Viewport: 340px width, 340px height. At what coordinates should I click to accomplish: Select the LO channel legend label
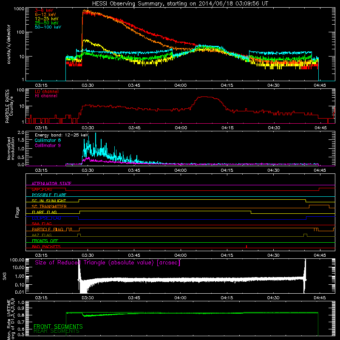pyautogui.click(x=47, y=91)
